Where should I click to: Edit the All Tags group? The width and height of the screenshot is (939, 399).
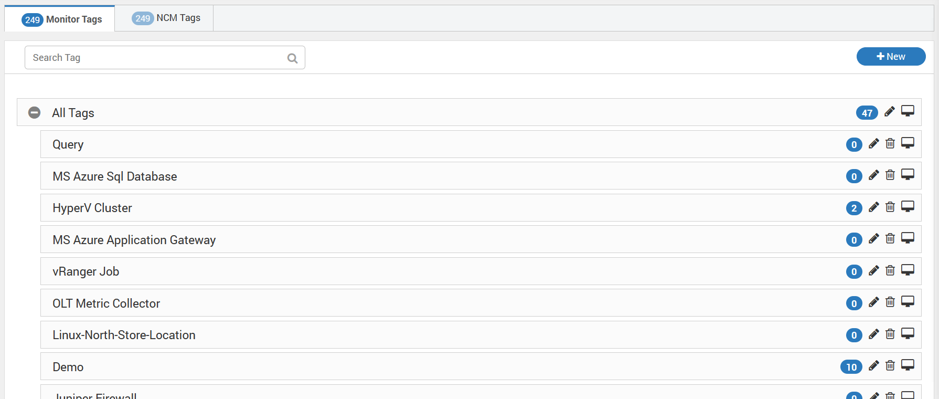(890, 112)
